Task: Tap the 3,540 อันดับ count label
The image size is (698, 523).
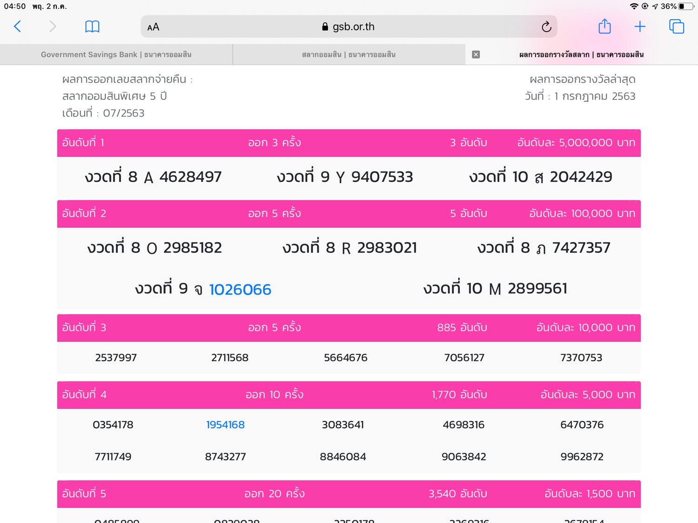Action: [458, 493]
